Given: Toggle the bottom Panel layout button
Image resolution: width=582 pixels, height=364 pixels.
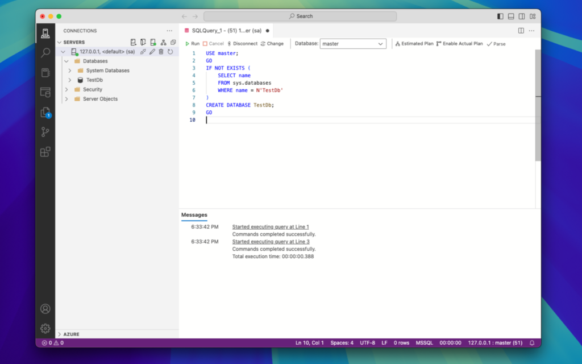Looking at the screenshot, I should (511, 16).
